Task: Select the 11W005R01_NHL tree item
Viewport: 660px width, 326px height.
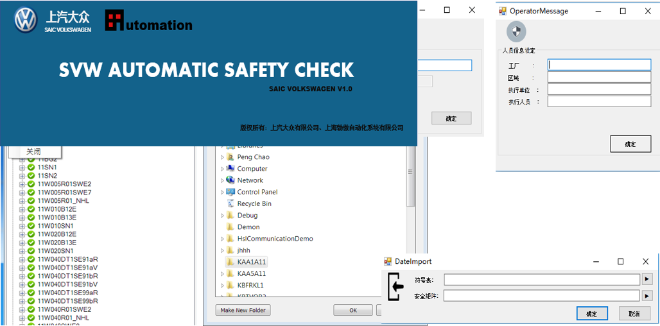Action: [x=63, y=201]
